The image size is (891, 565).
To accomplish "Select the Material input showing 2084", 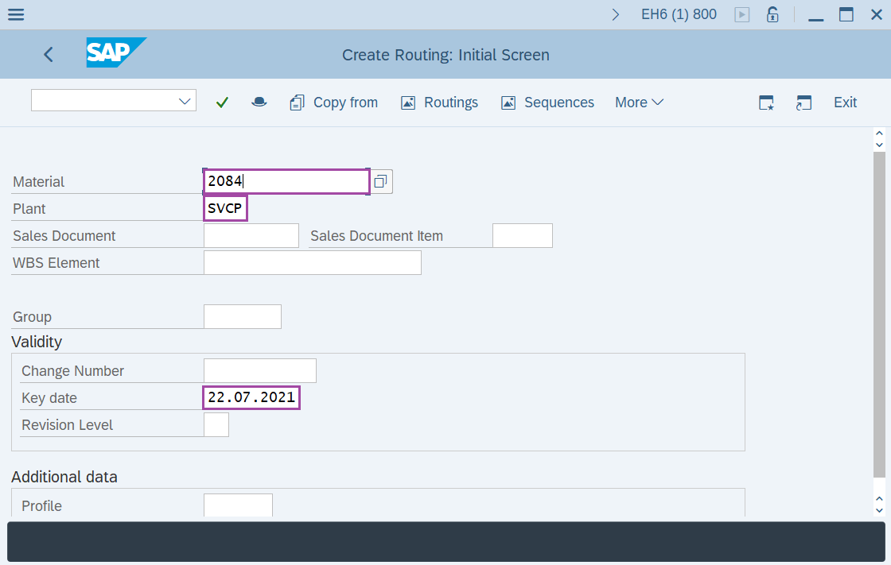I will point(286,181).
